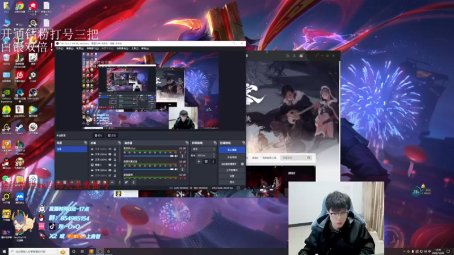Open source properties gear in Sources toolbar

[x=105, y=182]
